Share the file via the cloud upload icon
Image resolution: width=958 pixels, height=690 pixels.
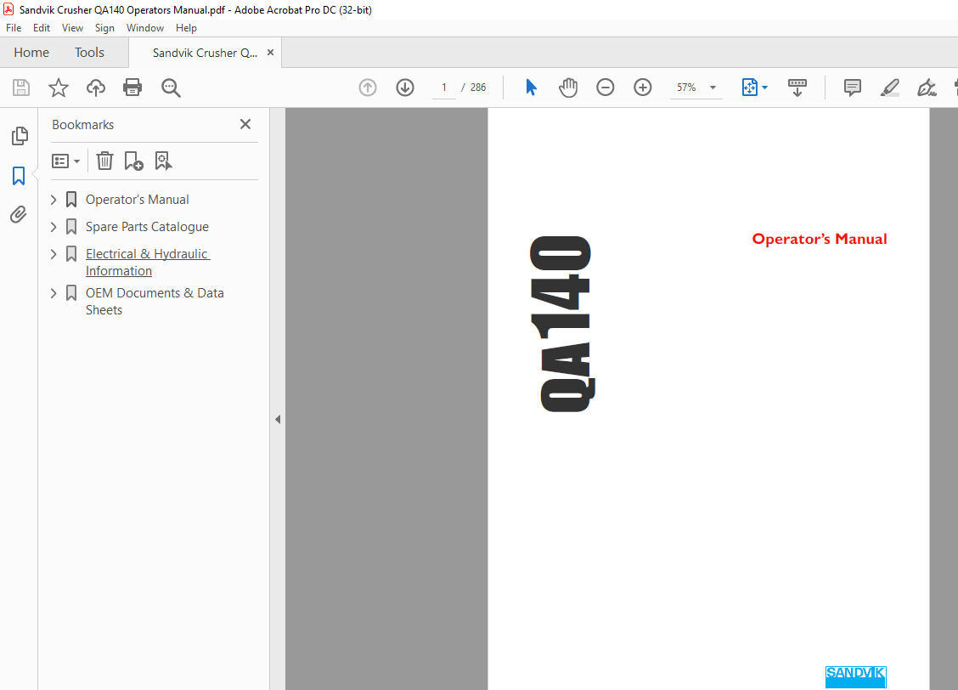tap(95, 87)
